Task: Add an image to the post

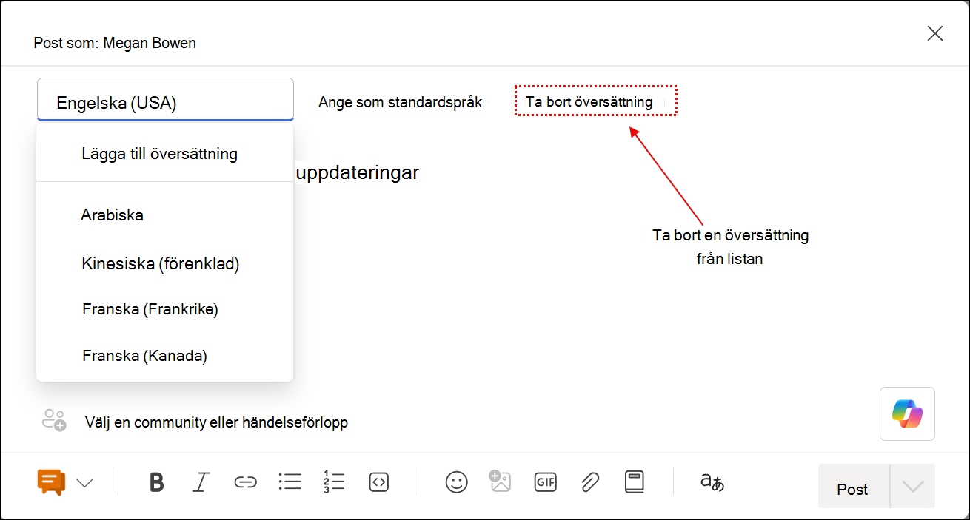Action: (500, 482)
